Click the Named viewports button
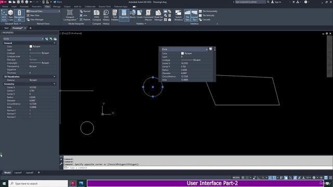This screenshot has width=333, height=187. [85, 11]
